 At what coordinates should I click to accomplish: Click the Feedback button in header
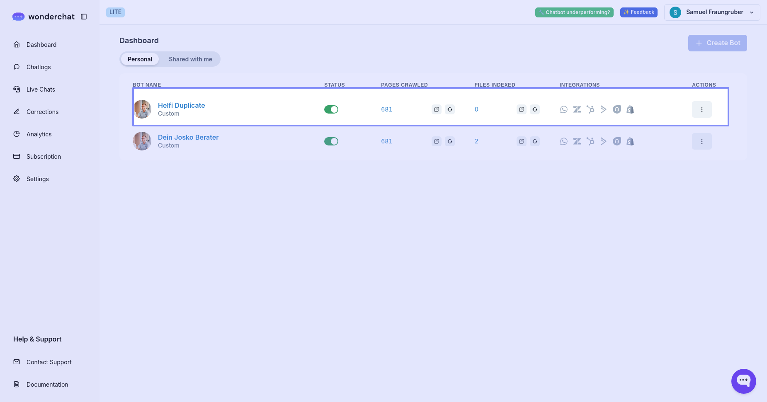[638, 12]
